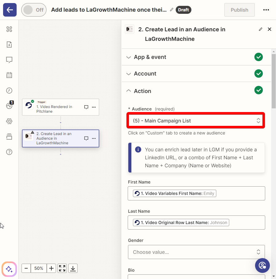The image size is (276, 279).
Task: Click the panel vertical scrollbar thumb
Action: 274,81
